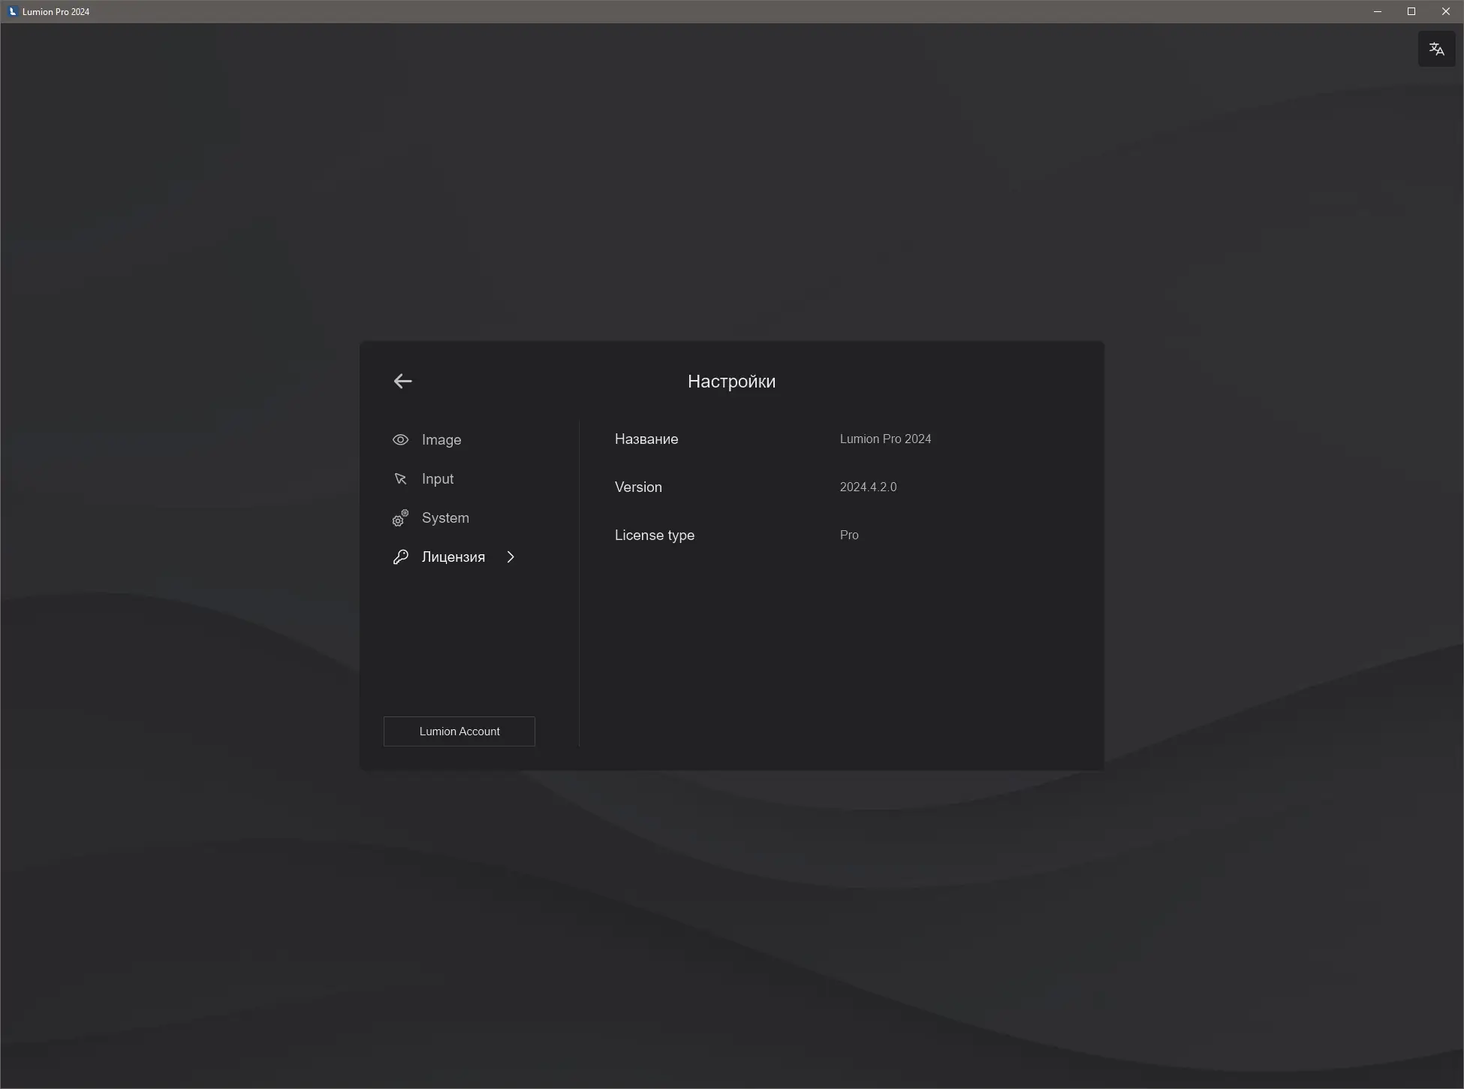The width and height of the screenshot is (1464, 1089).
Task: Click the Lumion logo in title bar
Action: pos(12,11)
